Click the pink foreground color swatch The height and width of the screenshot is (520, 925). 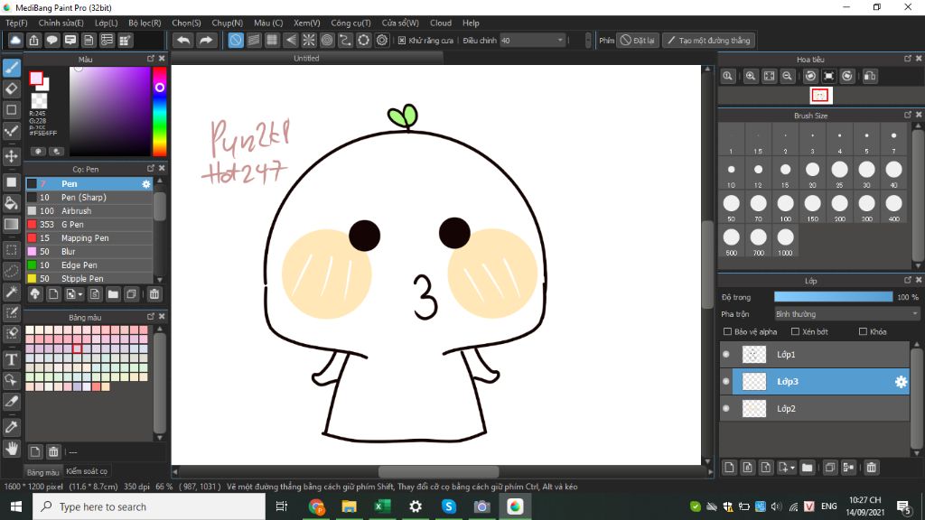(36, 79)
